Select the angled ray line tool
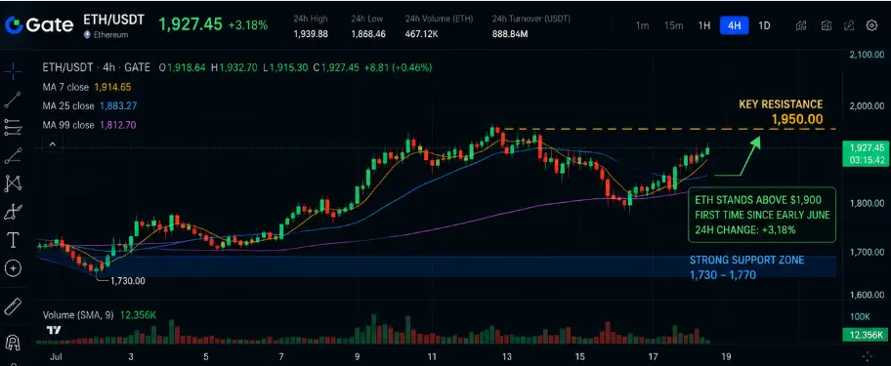The width and height of the screenshot is (891, 366). [x=13, y=155]
